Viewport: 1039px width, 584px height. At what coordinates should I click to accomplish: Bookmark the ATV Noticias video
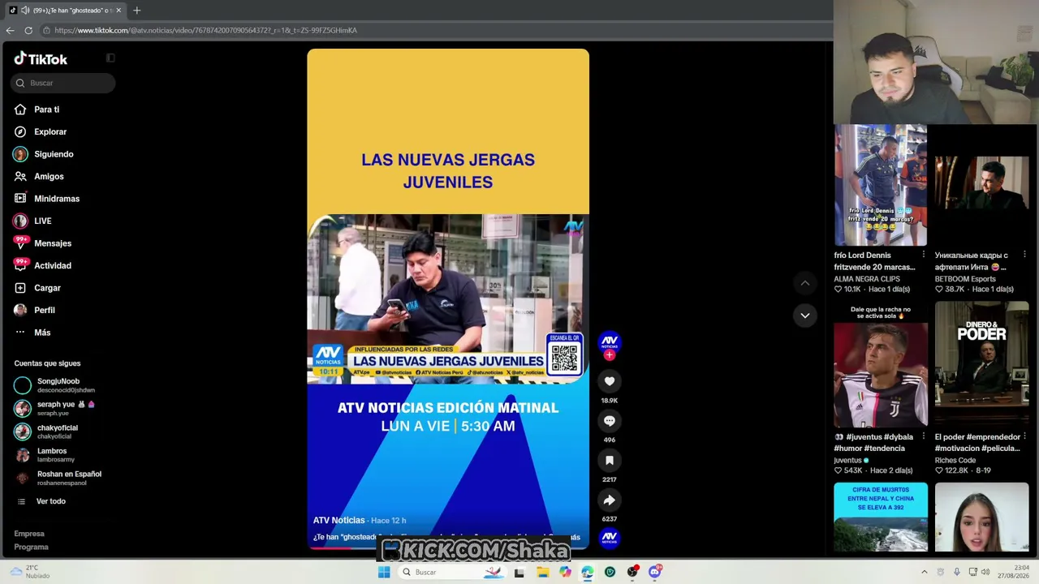pos(610,460)
